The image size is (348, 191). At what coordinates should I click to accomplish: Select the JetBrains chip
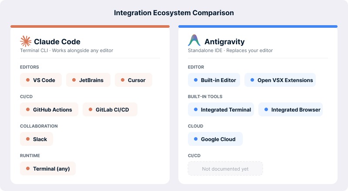click(x=88, y=80)
